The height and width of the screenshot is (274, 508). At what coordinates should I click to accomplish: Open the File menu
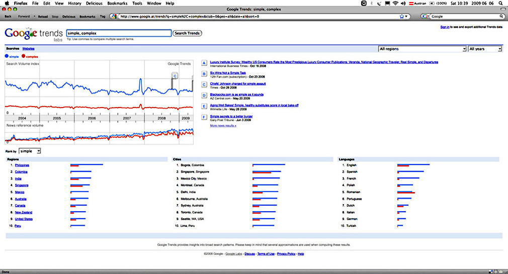[x=35, y=3]
